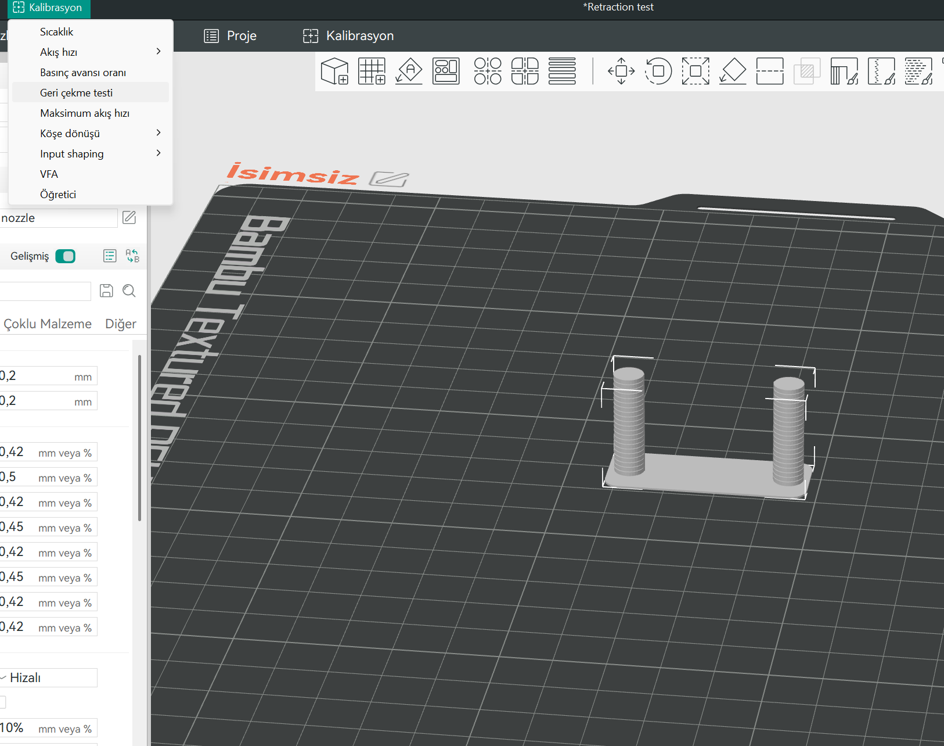The width and height of the screenshot is (944, 746).
Task: Click the Arrange all objects icon
Action: point(446,71)
